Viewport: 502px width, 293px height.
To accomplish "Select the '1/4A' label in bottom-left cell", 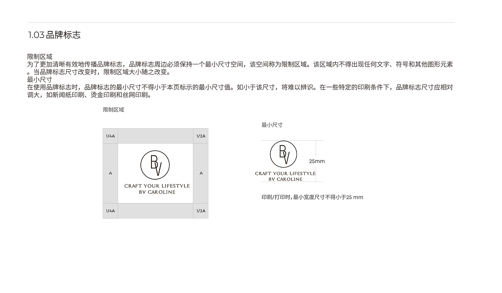I will tap(110, 211).
